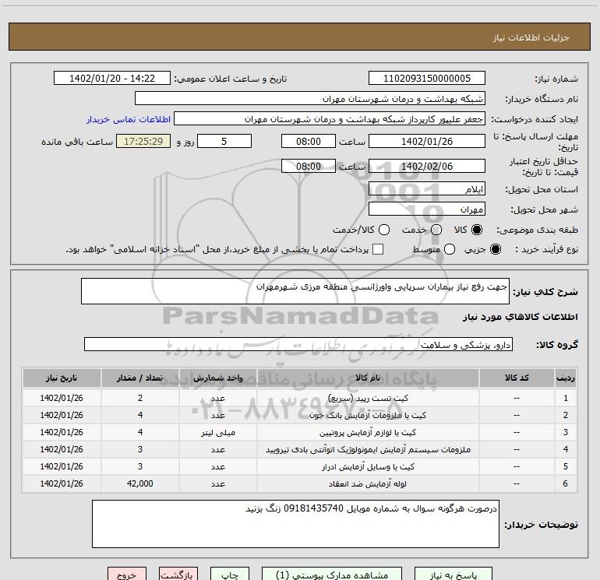Click the تاریخ نیاز column header

62,378
